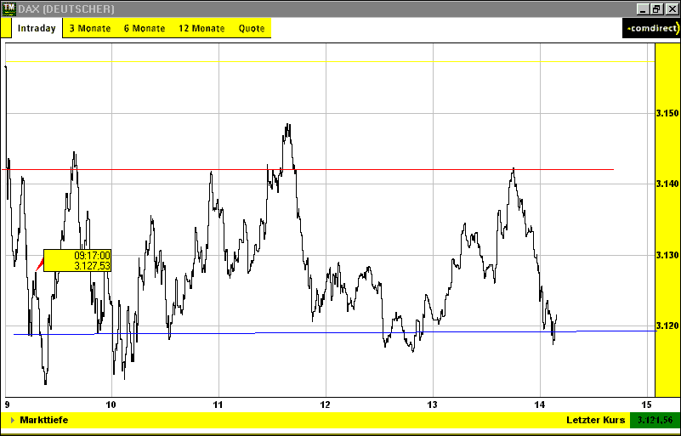Open the 12 Monate chart tab

pyautogui.click(x=201, y=29)
